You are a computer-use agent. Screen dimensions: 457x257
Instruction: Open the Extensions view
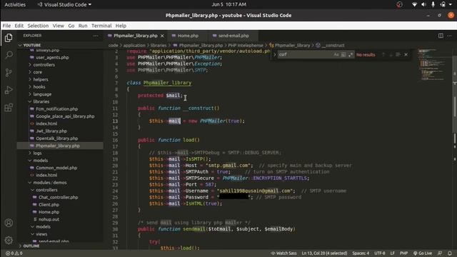9,108
